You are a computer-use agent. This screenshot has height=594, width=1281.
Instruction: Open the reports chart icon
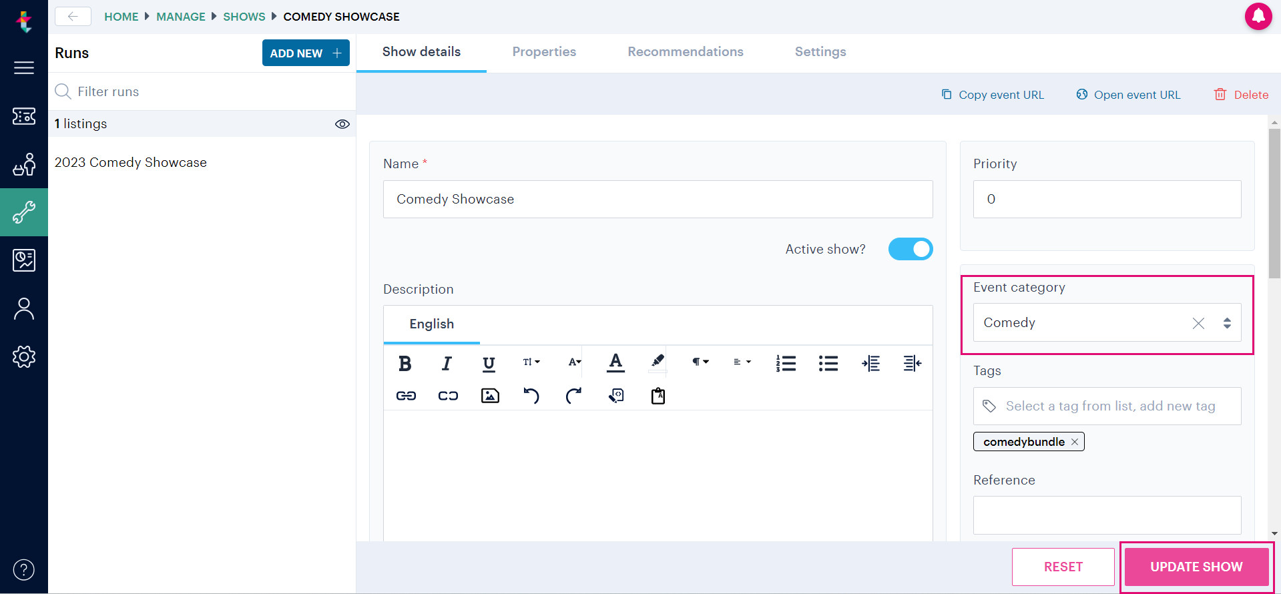point(24,260)
